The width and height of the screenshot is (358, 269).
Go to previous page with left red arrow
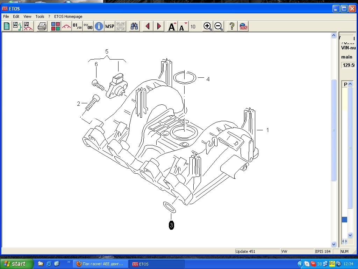pos(148,26)
